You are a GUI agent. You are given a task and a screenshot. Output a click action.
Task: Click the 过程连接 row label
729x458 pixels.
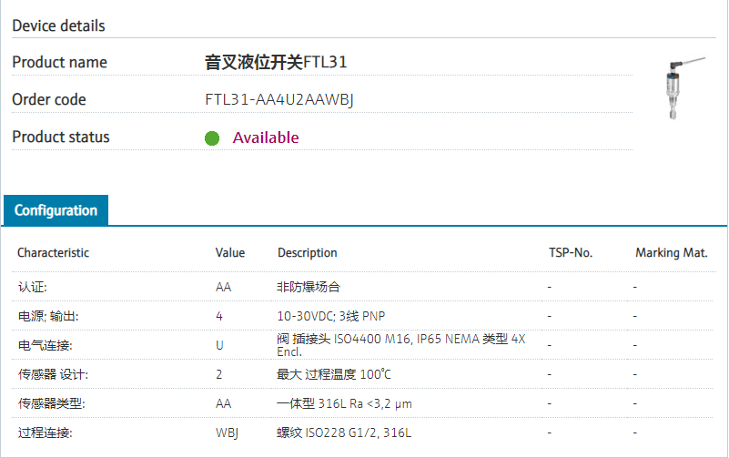[45, 433]
